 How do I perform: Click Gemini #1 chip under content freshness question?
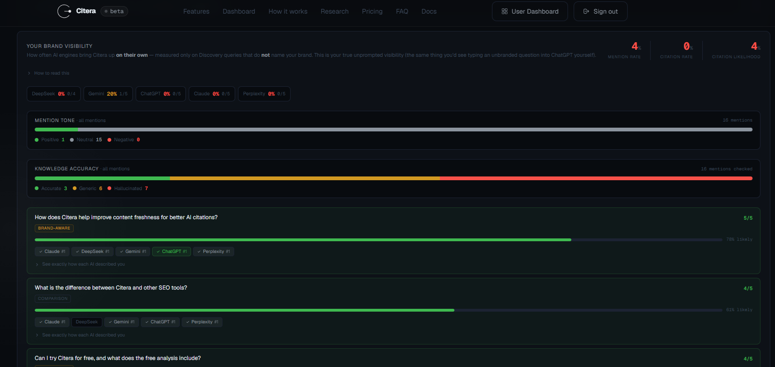tap(133, 252)
